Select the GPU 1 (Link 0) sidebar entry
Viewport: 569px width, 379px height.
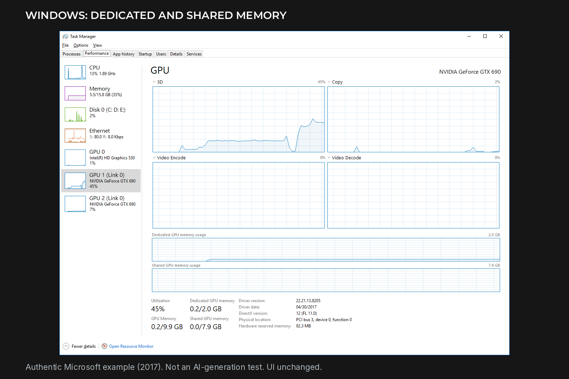click(101, 181)
